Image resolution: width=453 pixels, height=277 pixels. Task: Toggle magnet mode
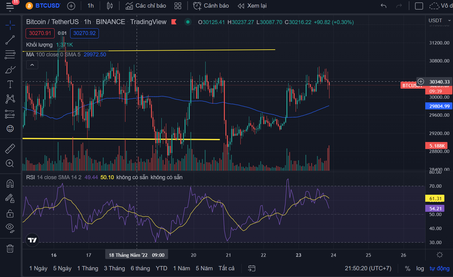10,184
